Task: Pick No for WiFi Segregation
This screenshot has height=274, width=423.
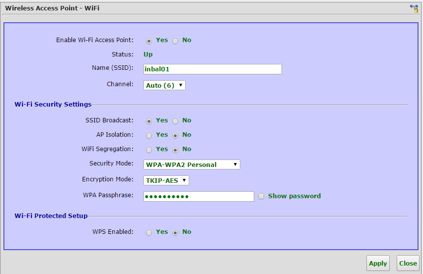Action: point(175,150)
